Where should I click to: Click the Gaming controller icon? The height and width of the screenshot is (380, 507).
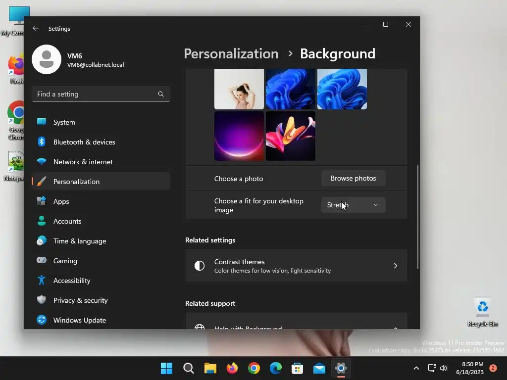pyautogui.click(x=42, y=260)
